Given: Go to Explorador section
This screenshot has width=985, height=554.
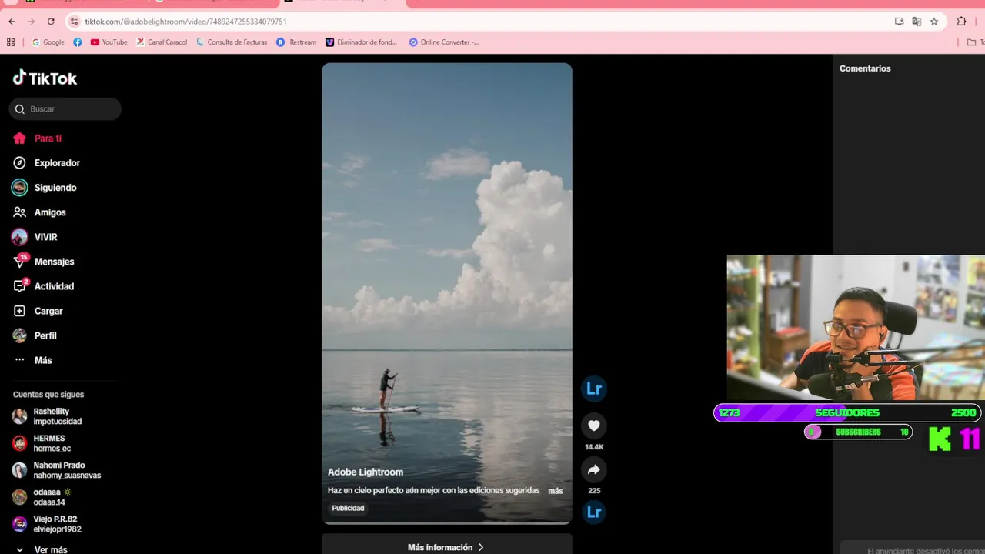Looking at the screenshot, I should [x=57, y=163].
